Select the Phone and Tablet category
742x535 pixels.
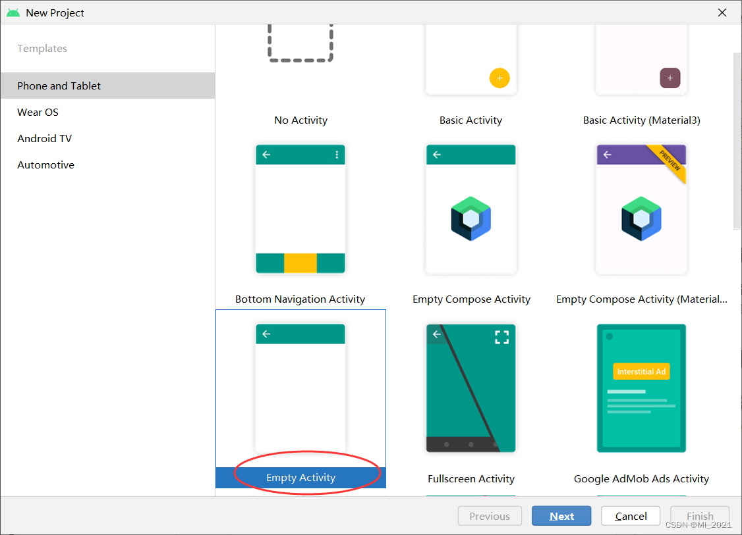[108, 86]
